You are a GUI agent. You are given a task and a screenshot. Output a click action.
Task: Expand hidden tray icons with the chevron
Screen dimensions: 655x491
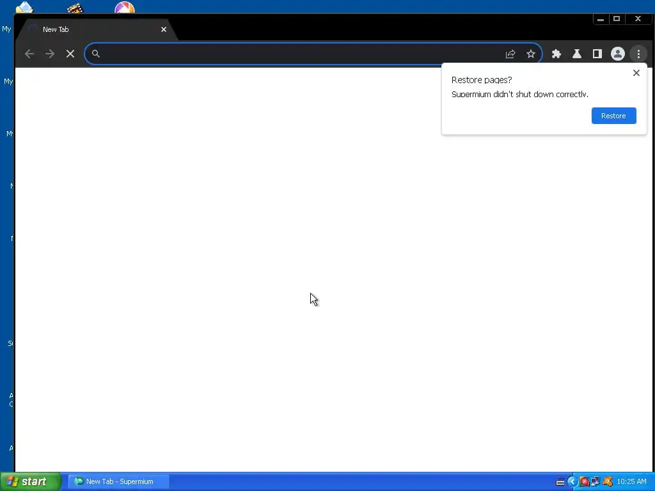tap(572, 482)
